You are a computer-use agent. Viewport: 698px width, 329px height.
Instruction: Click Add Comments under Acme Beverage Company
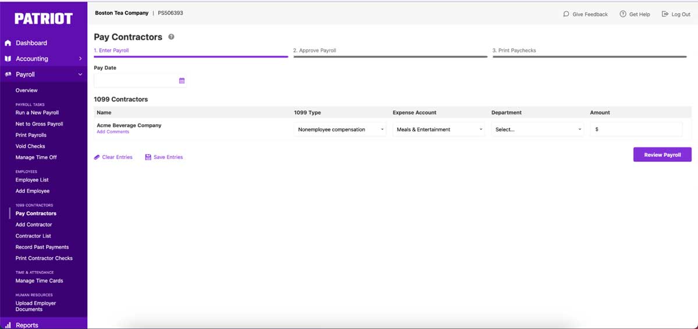(113, 132)
